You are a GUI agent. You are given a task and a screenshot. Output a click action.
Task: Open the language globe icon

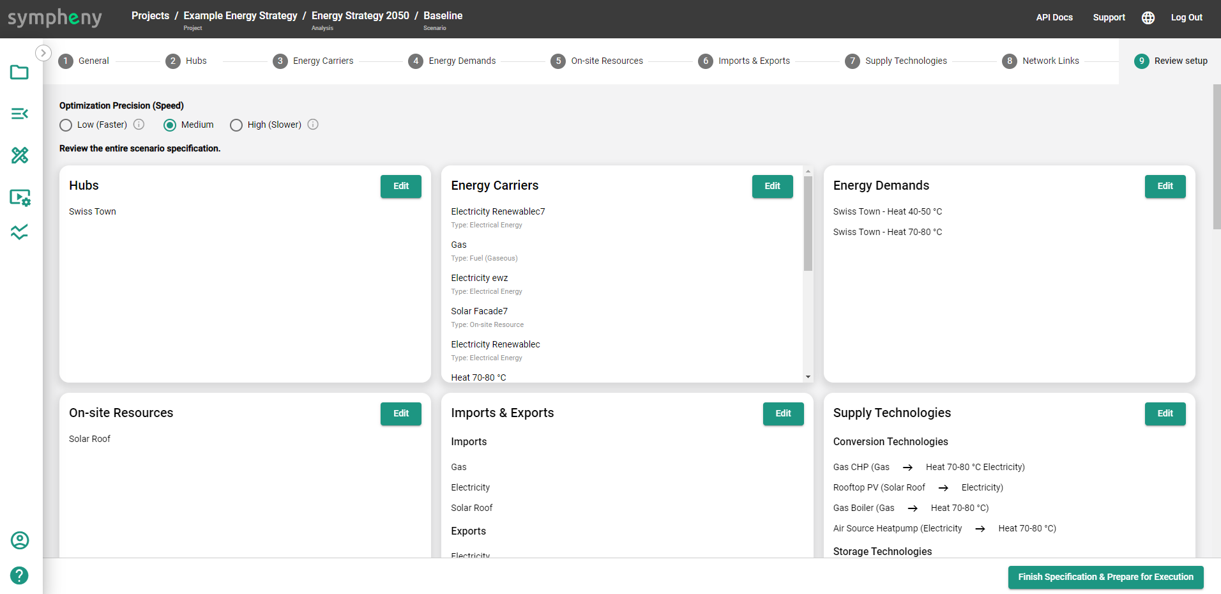tap(1148, 18)
